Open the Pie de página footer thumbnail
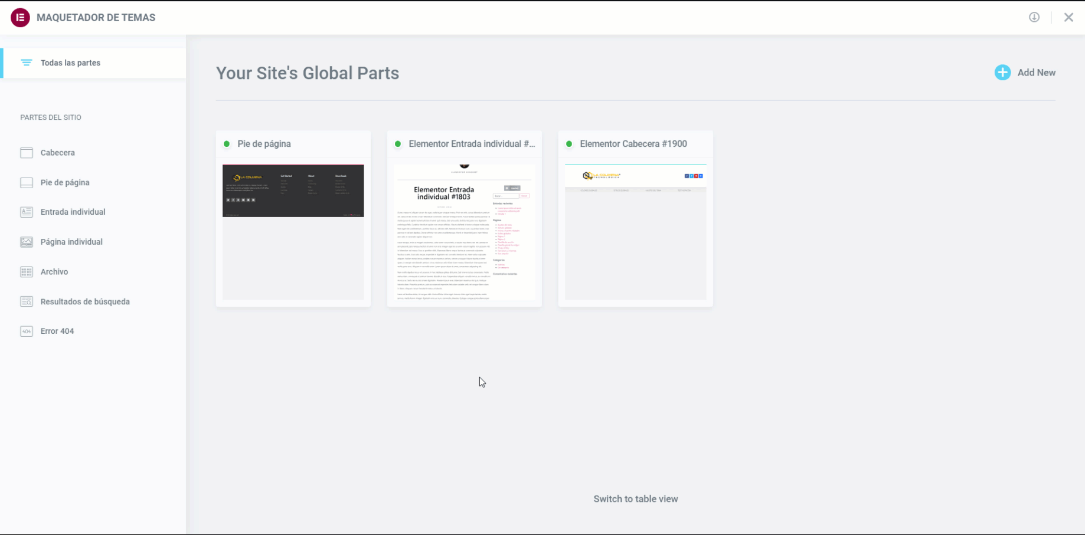This screenshot has width=1085, height=535. click(x=293, y=231)
